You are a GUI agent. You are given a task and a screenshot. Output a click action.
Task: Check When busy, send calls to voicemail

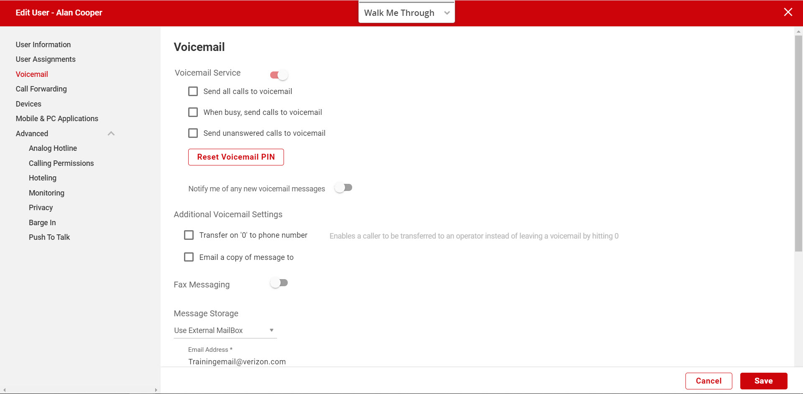193,112
